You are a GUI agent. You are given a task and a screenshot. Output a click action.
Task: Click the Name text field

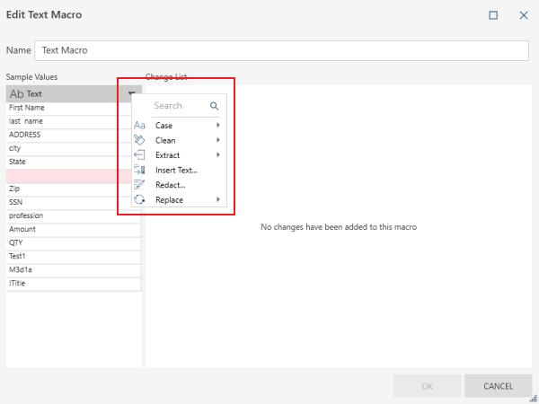pos(281,51)
